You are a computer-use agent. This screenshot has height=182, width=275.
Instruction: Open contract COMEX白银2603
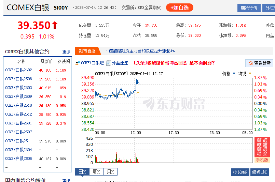point(18,88)
